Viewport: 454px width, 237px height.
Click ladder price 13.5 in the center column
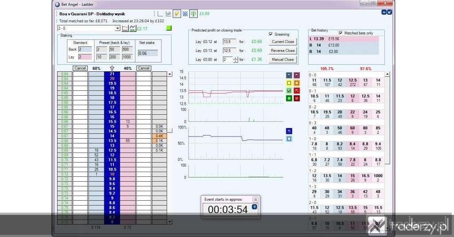(x=112, y=140)
